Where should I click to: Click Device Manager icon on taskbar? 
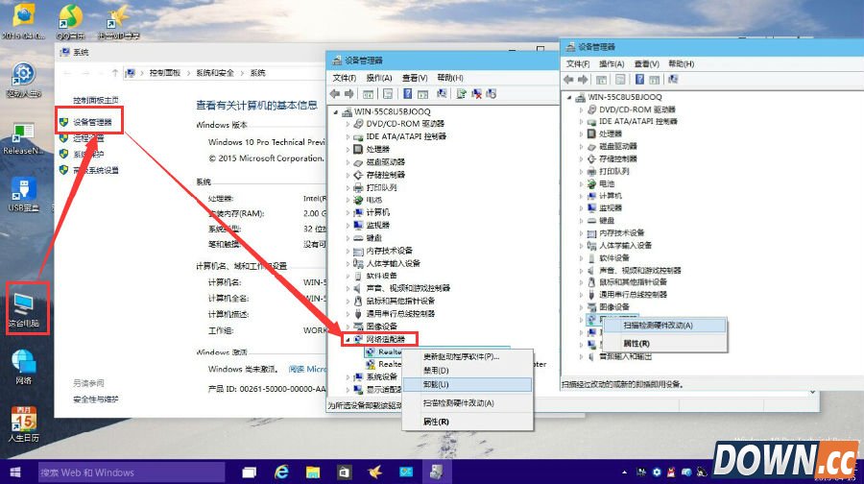coord(437,472)
